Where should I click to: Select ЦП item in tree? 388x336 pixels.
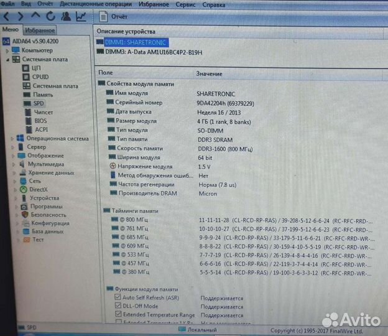[36, 68]
